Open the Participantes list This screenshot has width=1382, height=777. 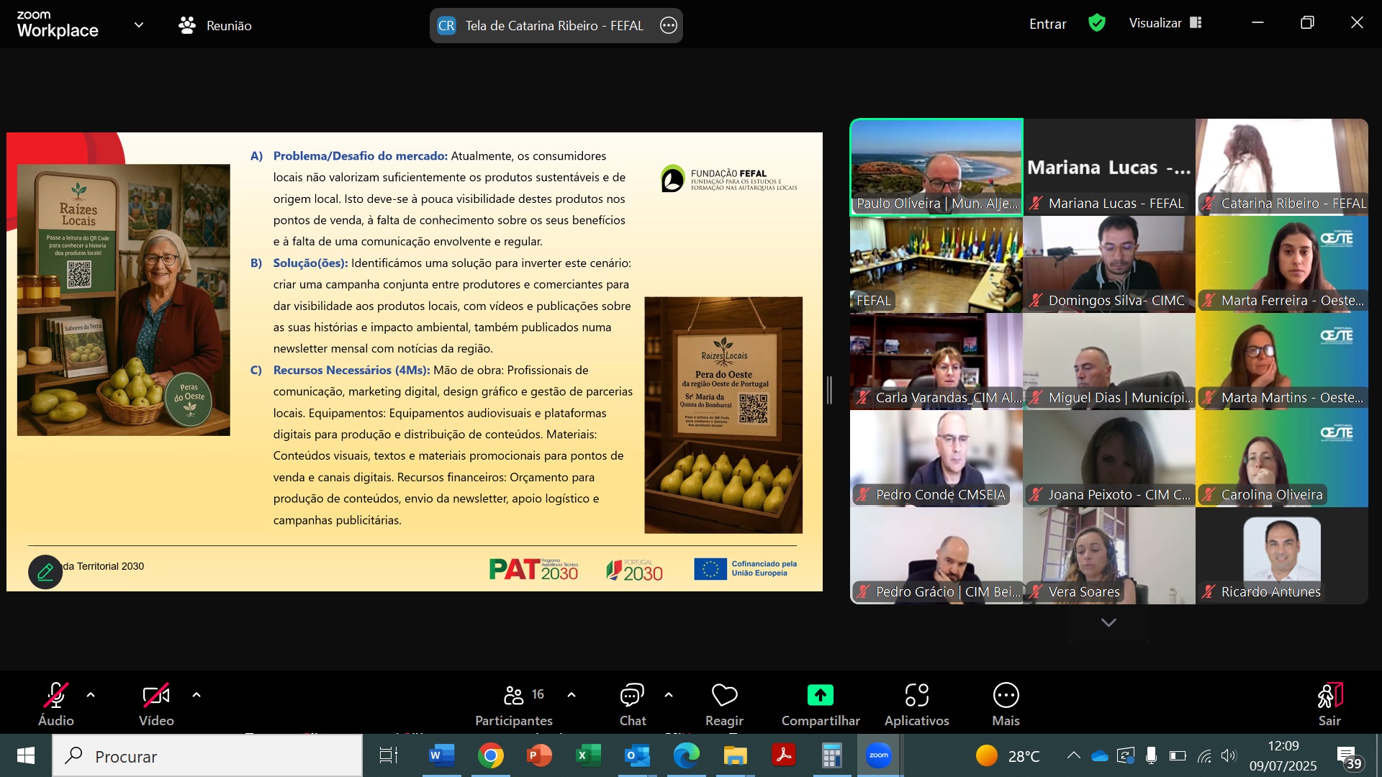[514, 704]
